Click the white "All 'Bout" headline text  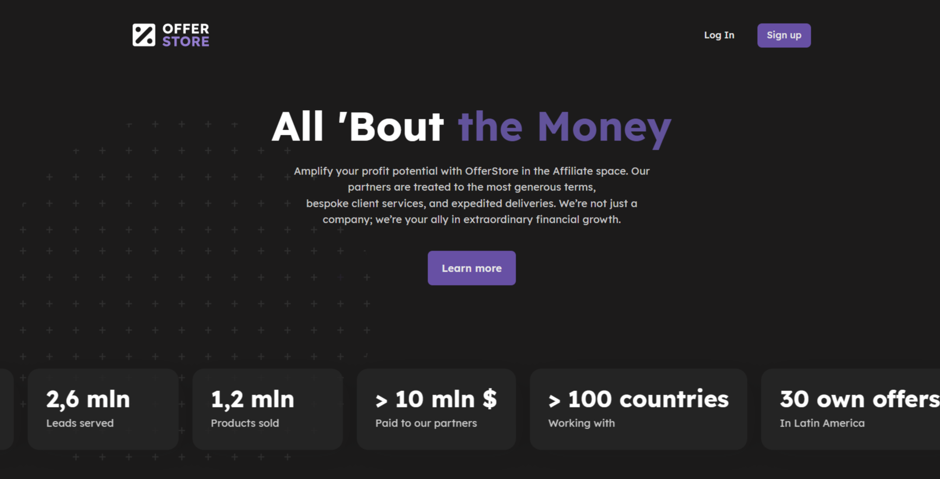(x=357, y=127)
